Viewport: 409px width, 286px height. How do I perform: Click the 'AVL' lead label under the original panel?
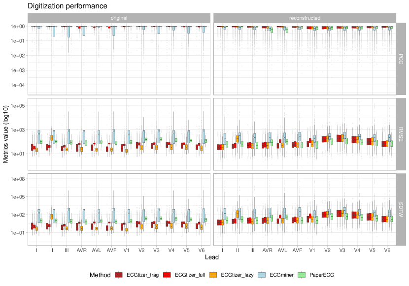point(97,251)
